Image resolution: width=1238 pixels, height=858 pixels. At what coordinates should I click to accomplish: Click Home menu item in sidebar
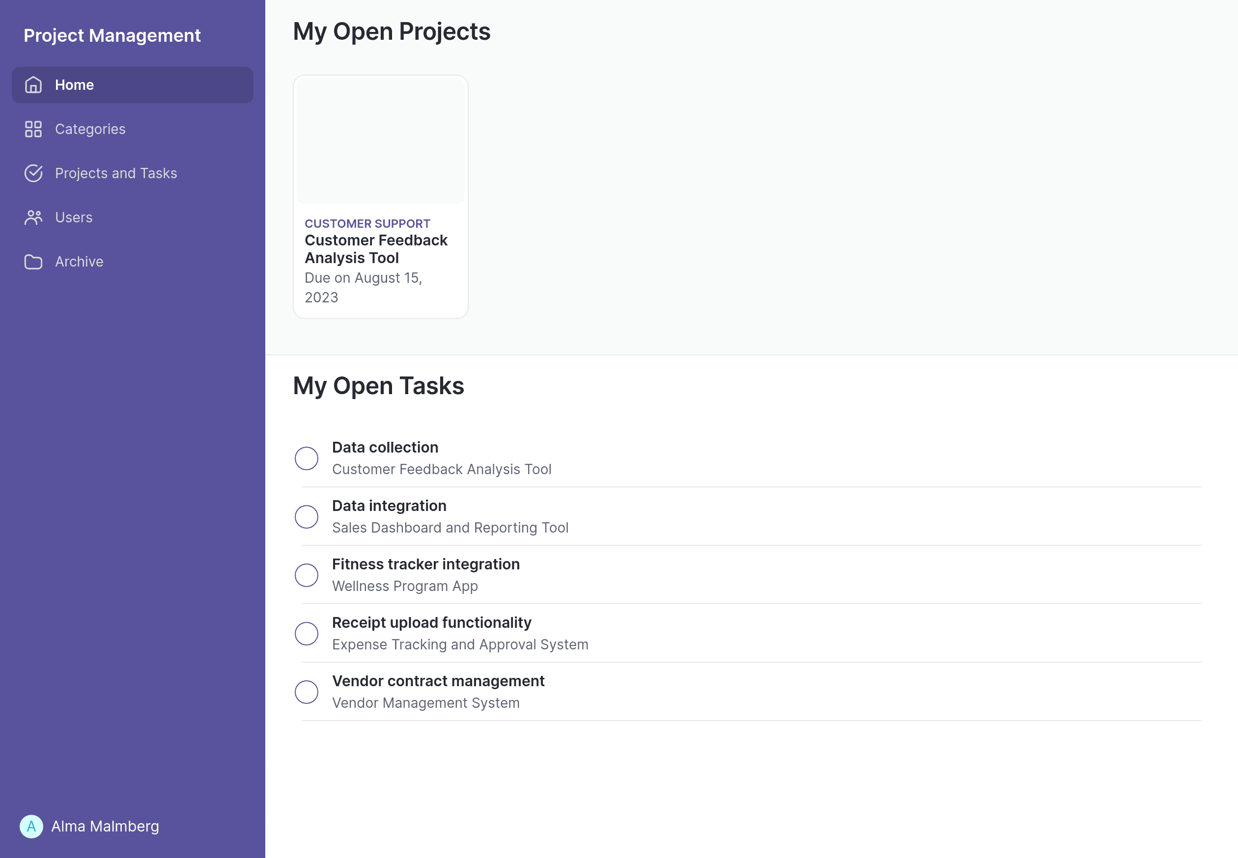(x=132, y=84)
